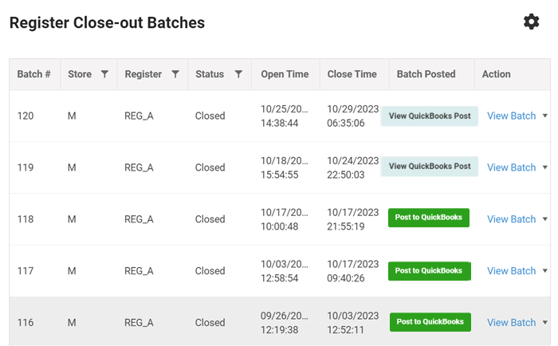Select the batch 117 row number

[x=26, y=271]
